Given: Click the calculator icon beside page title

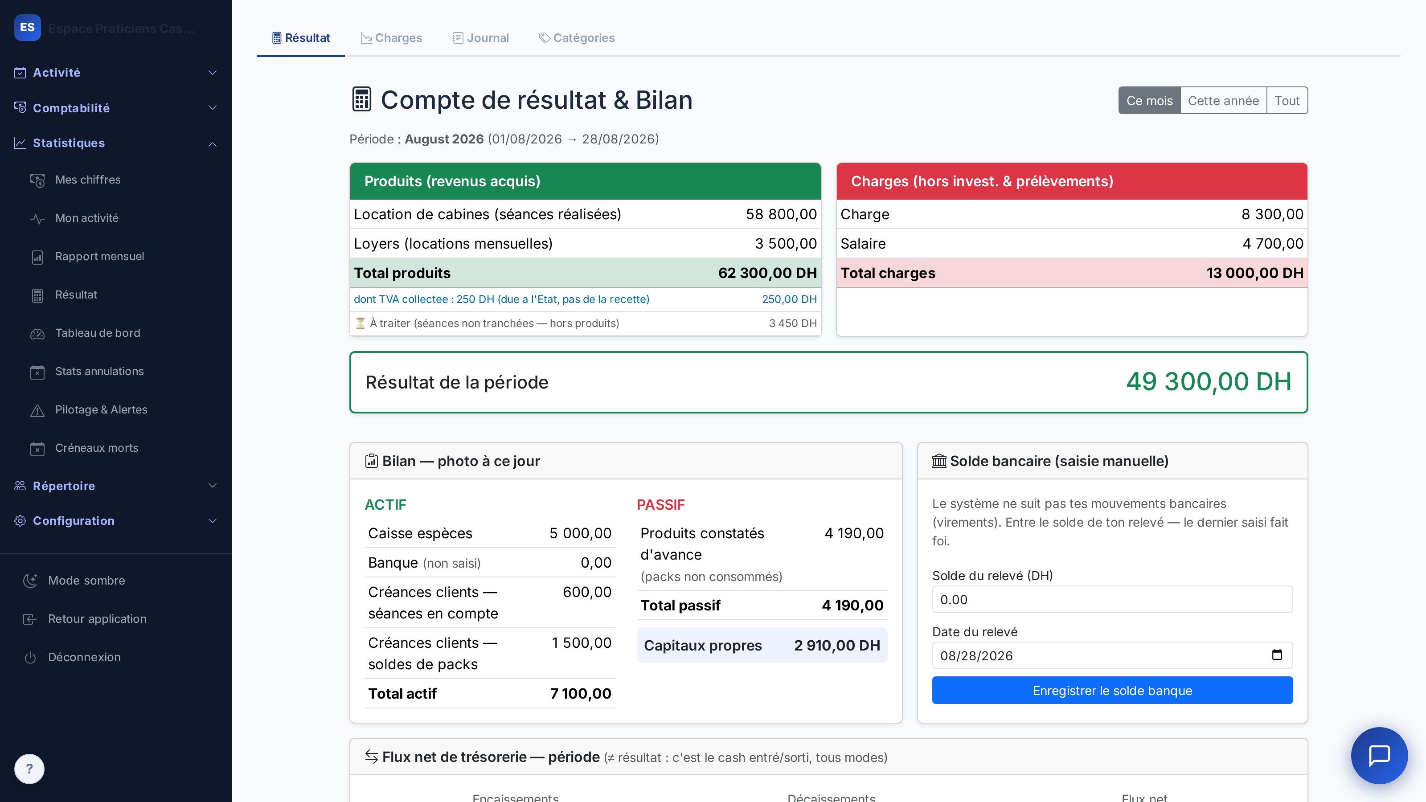Looking at the screenshot, I should point(361,100).
